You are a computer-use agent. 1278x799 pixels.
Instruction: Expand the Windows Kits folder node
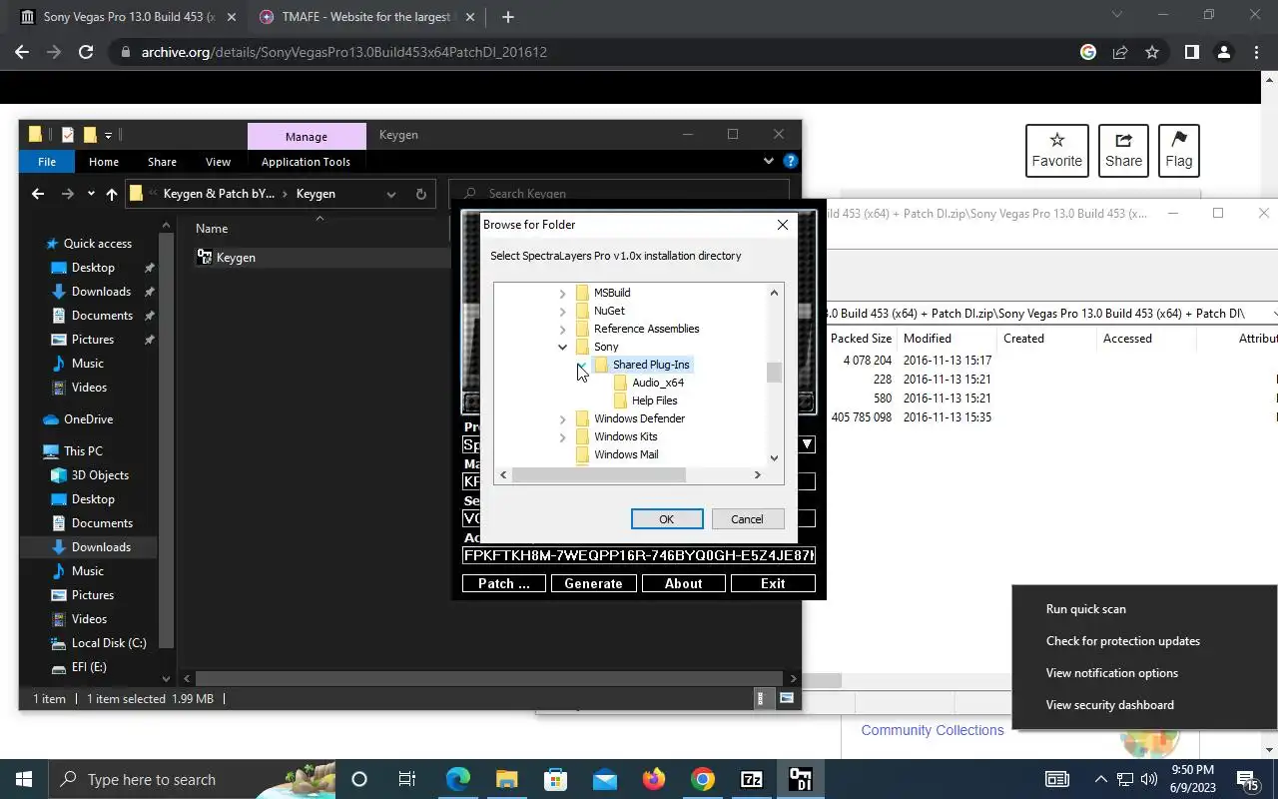(x=562, y=437)
